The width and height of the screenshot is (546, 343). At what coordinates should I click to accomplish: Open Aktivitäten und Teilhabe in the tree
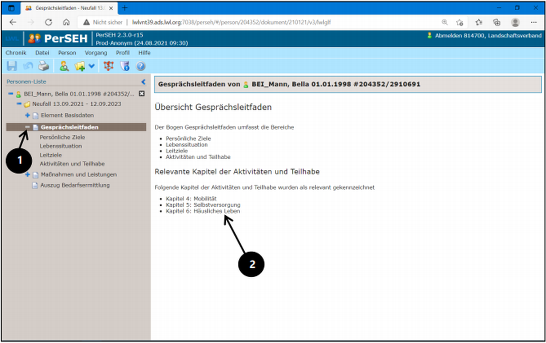pyautogui.click(x=72, y=164)
